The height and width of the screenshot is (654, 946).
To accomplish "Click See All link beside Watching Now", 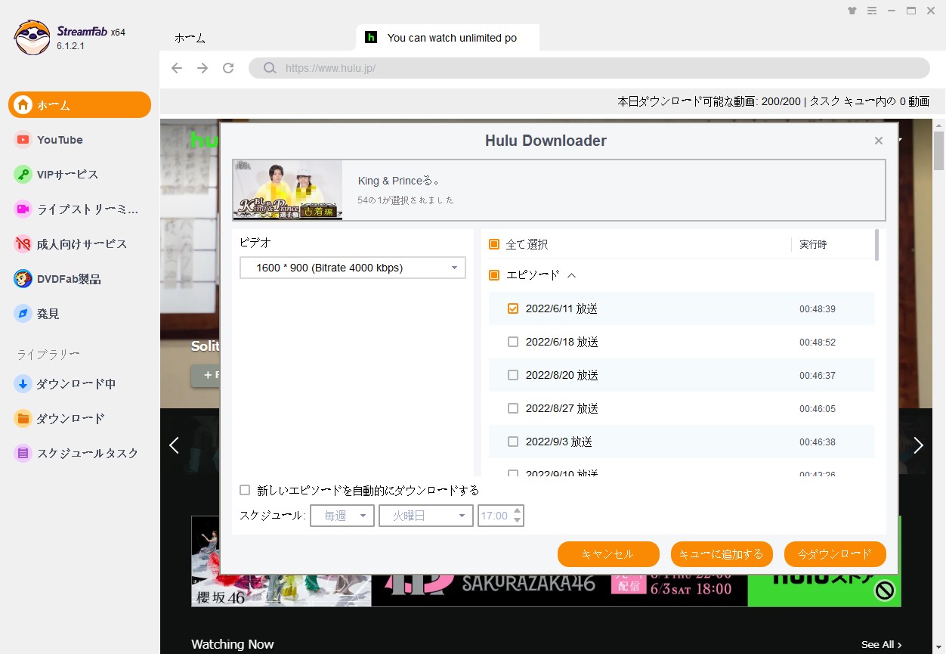I will tap(882, 645).
